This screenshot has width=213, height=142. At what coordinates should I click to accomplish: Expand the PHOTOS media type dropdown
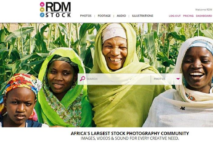tap(166, 79)
